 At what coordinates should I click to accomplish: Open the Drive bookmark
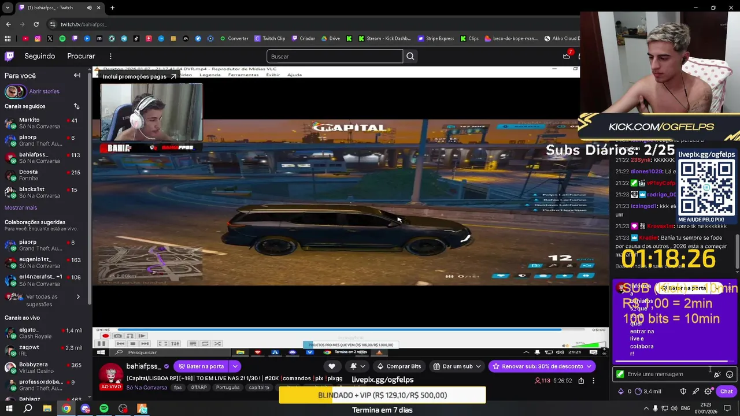(x=331, y=39)
